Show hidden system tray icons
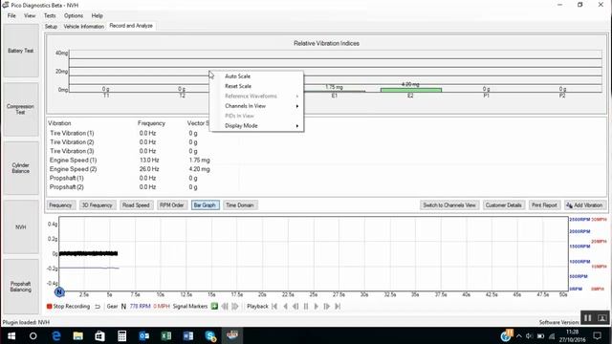 tap(518, 335)
